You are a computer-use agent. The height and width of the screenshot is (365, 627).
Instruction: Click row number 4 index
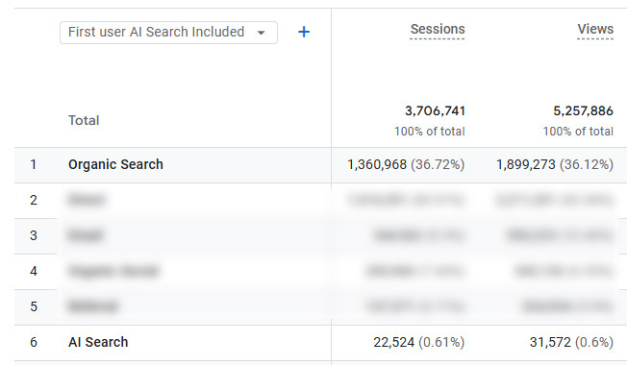(x=34, y=271)
